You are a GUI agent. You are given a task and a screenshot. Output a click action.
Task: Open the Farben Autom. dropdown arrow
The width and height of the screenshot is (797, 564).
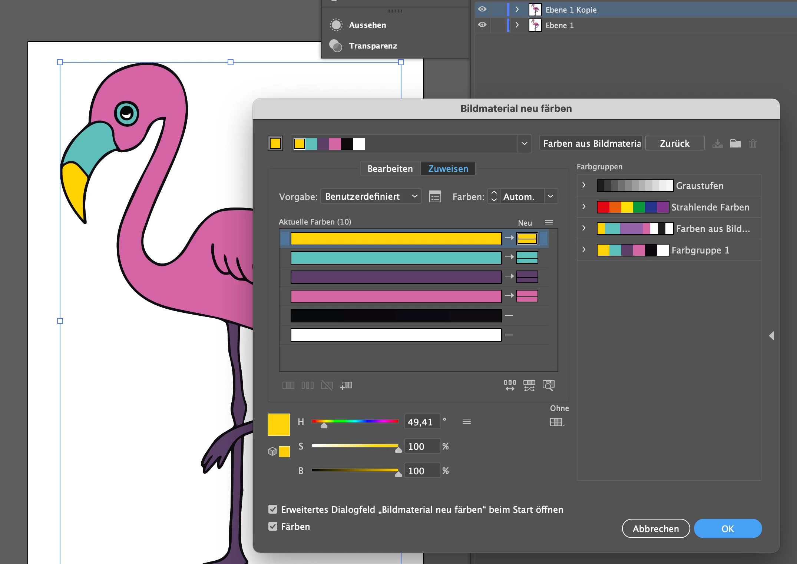click(550, 196)
